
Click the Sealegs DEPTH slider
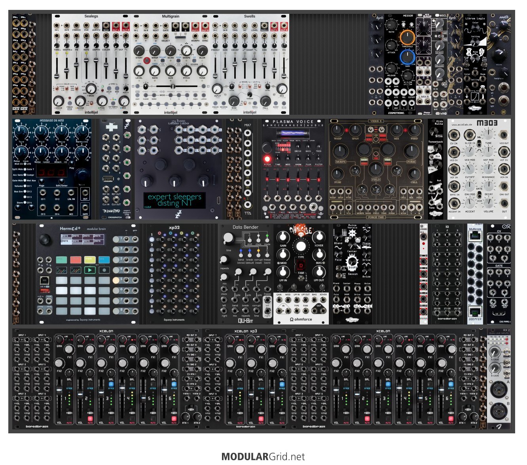pyautogui.click(x=97, y=68)
